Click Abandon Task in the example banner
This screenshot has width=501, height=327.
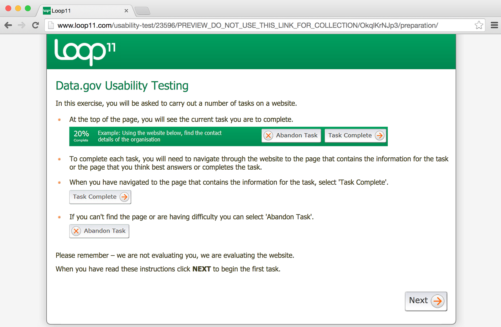pyautogui.click(x=291, y=135)
